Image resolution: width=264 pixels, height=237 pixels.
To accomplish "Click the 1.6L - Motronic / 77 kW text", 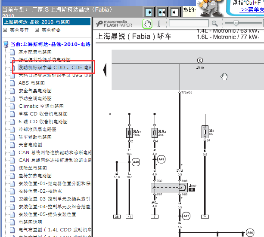I will [228, 37].
